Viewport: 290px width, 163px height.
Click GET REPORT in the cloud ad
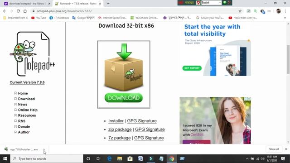click(192, 68)
